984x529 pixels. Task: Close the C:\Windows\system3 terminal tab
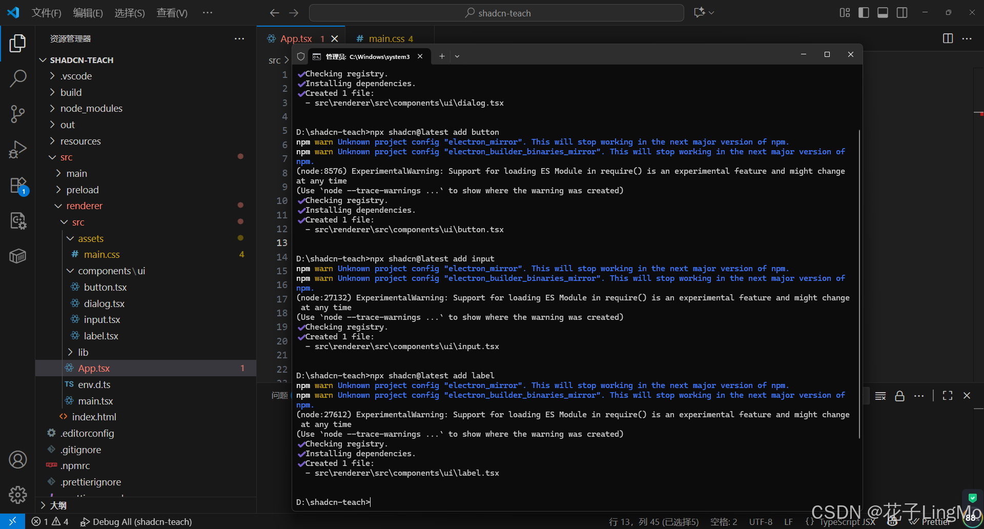tap(420, 56)
